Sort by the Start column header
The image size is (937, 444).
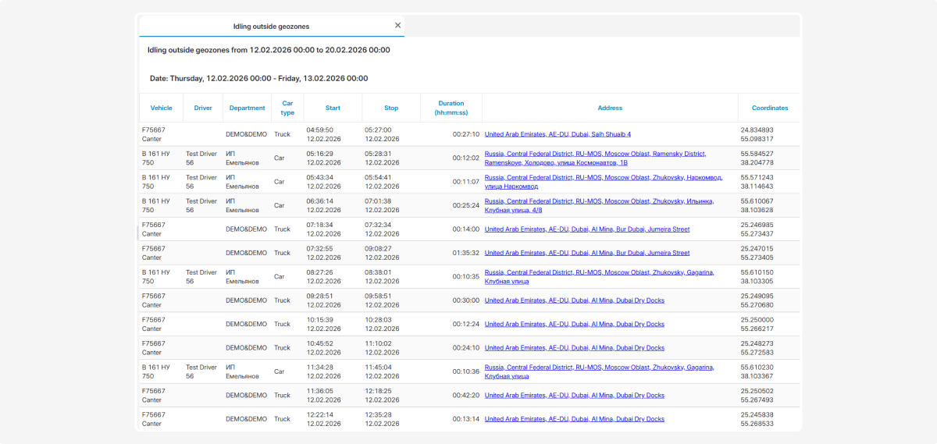point(333,108)
